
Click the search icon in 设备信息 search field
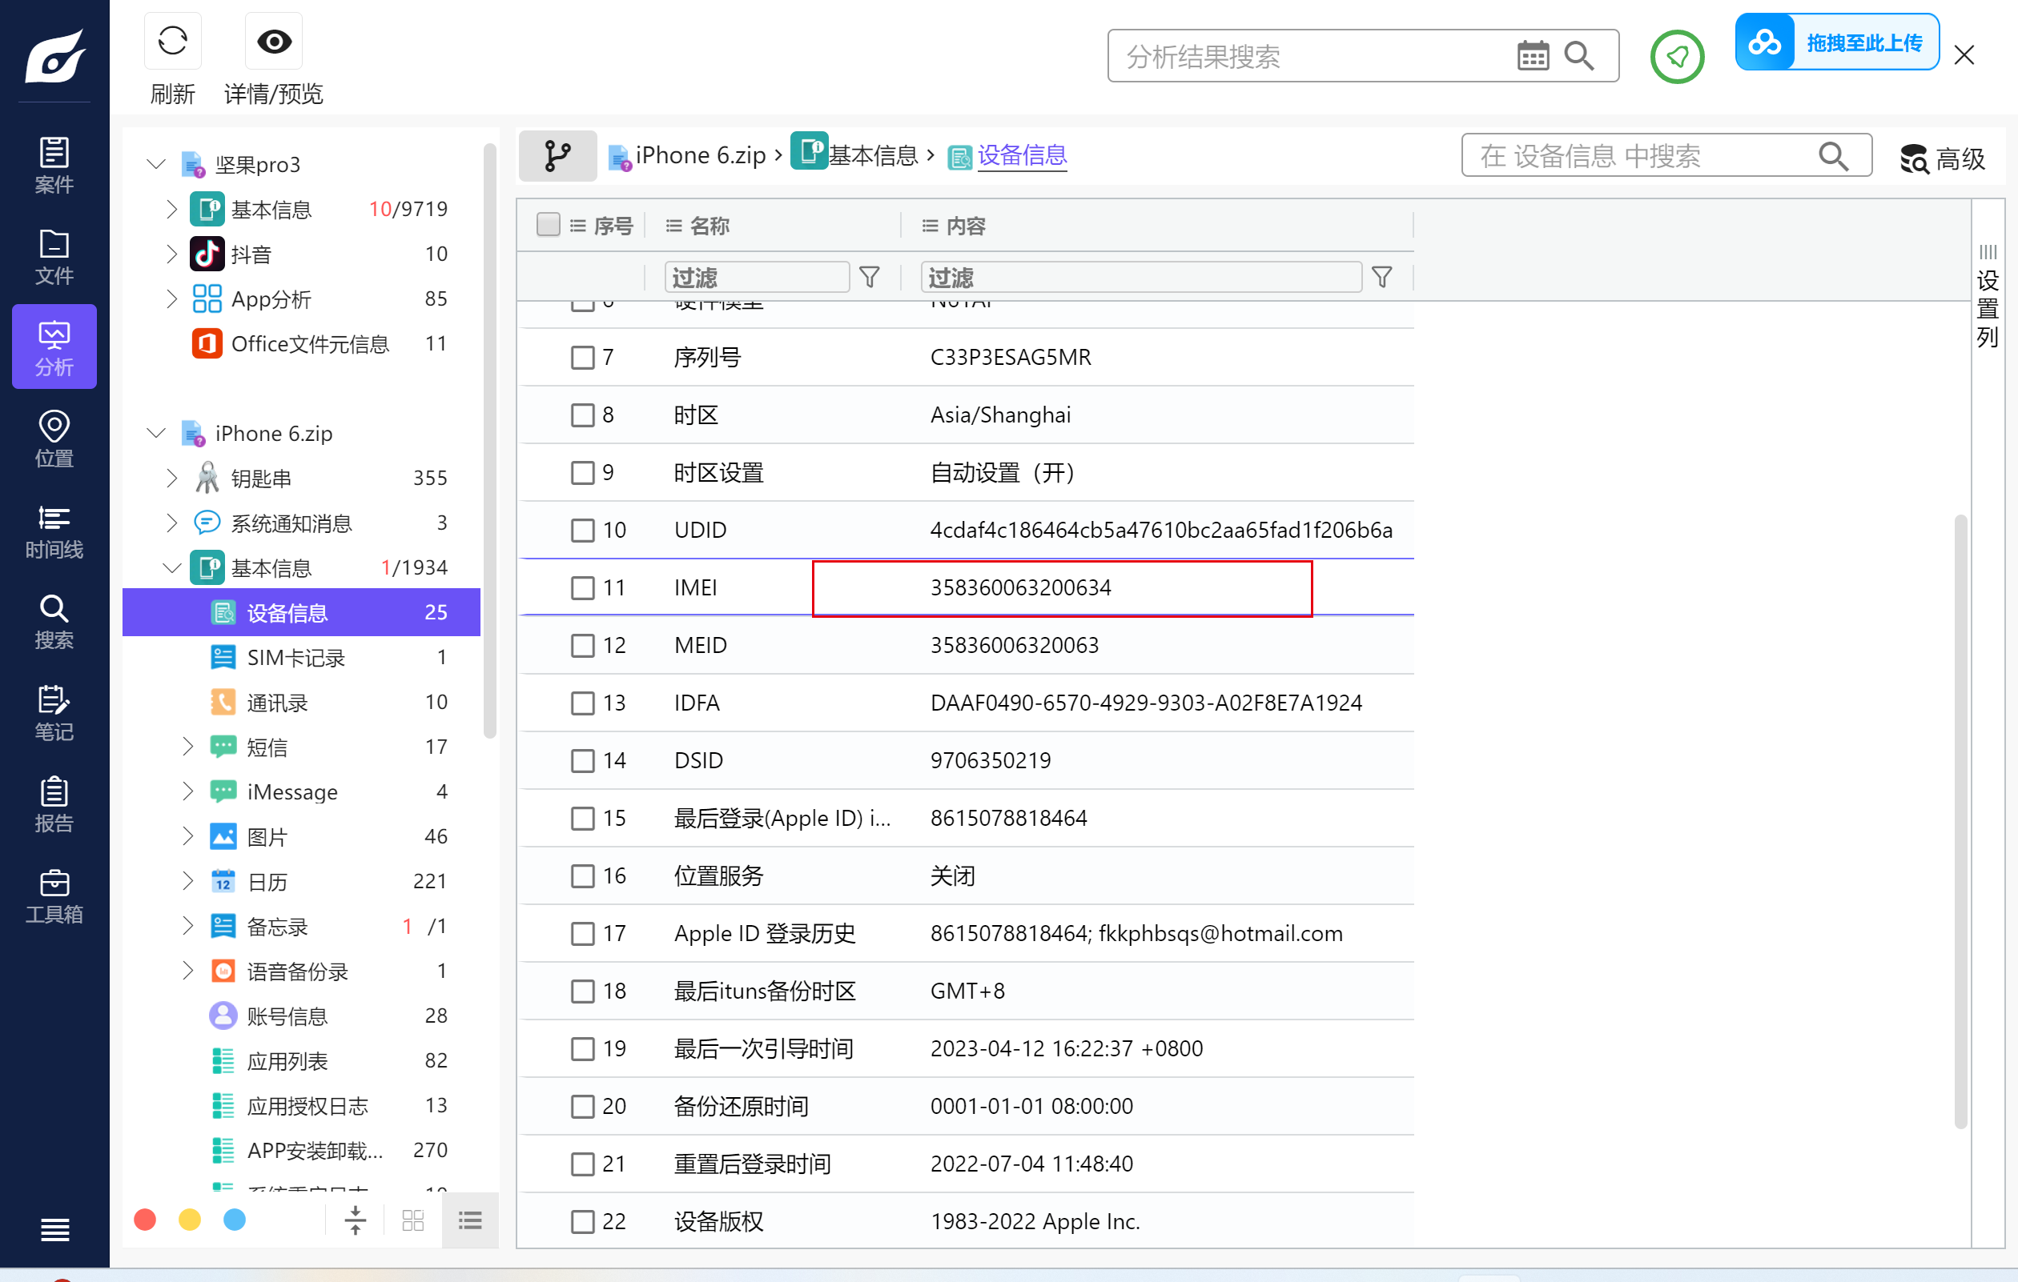(1833, 156)
